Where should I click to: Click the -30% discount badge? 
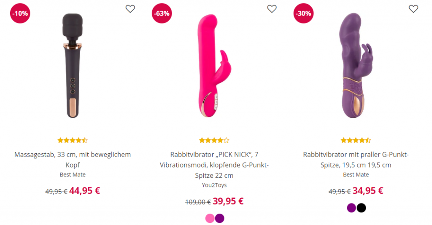pos(303,13)
